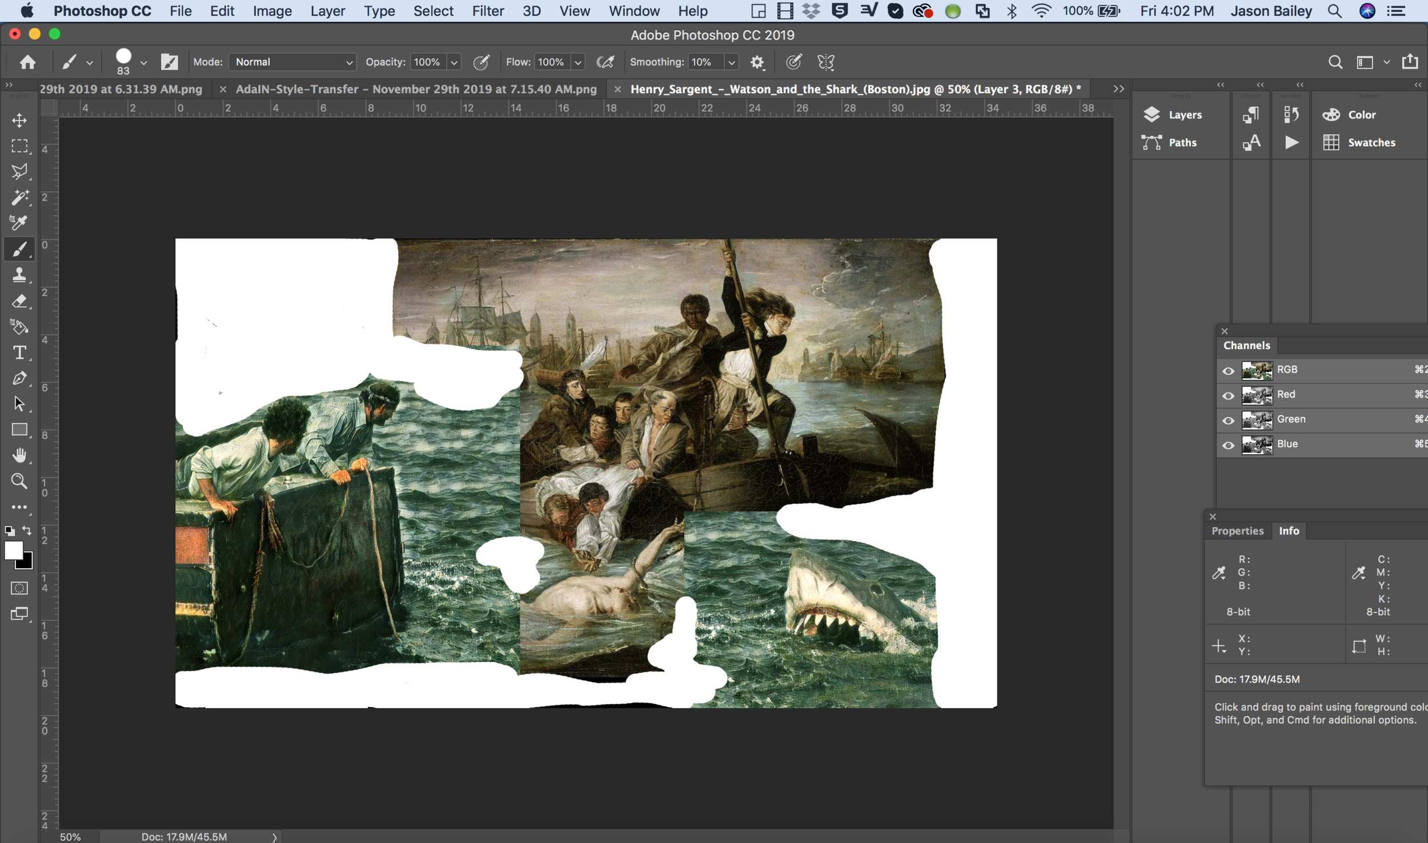Toggle Green channel visibility eye

(1228, 420)
